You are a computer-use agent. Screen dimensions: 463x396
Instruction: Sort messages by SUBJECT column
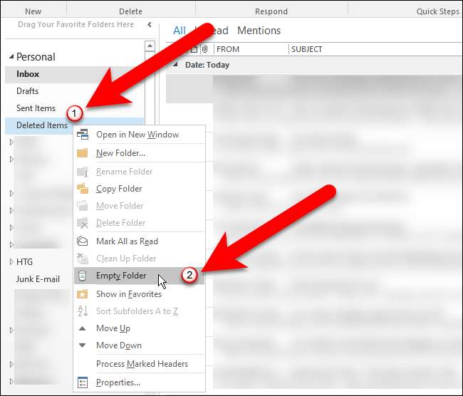(x=306, y=49)
